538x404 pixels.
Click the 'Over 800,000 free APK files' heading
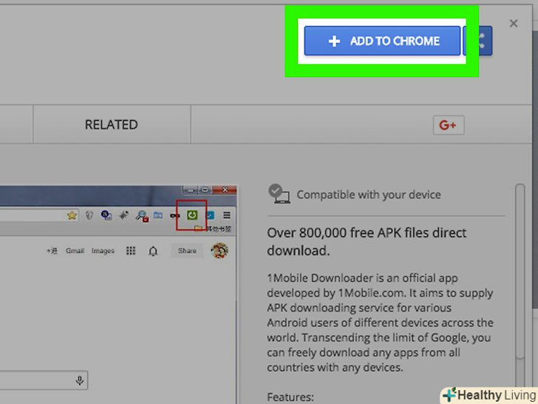coord(367,242)
